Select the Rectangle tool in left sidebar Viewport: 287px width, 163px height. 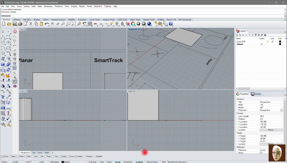coord(8,48)
